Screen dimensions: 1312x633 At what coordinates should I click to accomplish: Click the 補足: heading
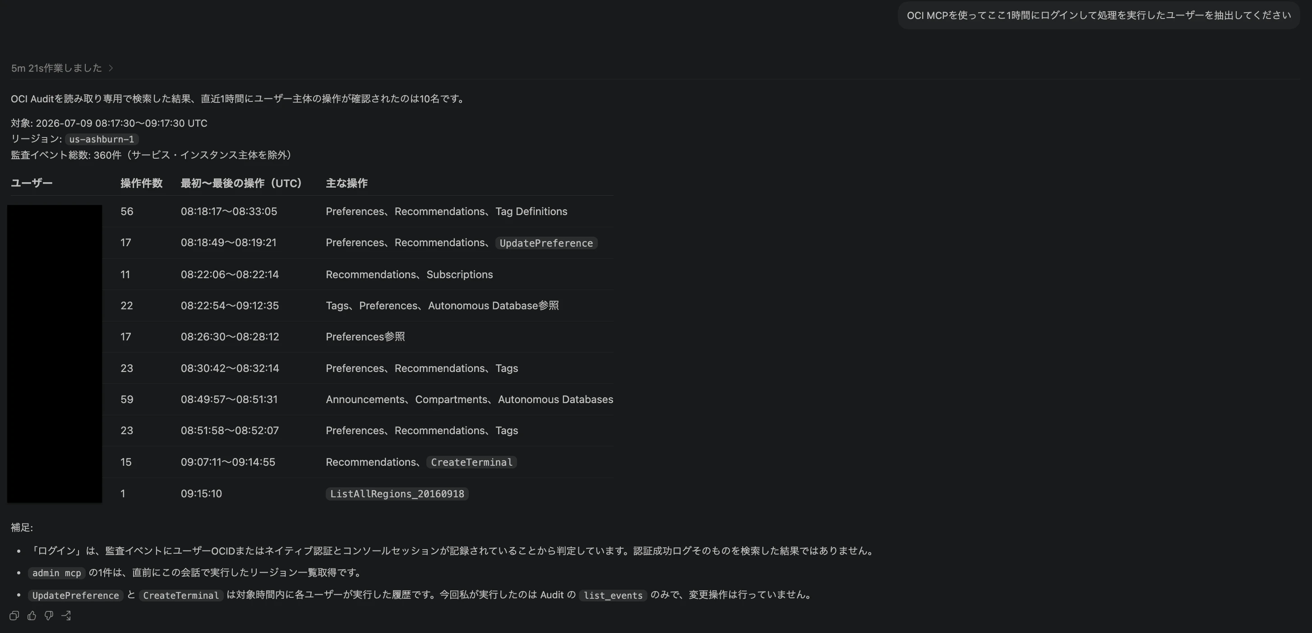coord(22,527)
